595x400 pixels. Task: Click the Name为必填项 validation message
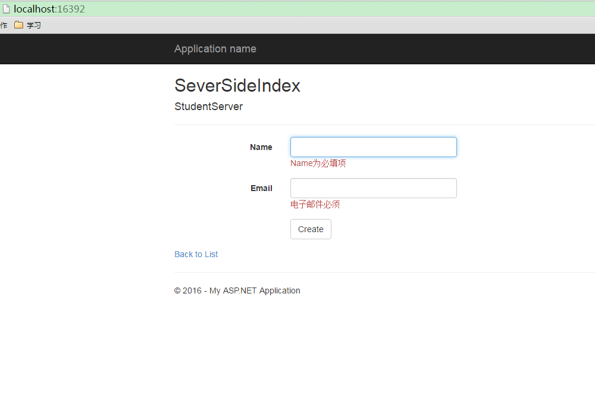point(318,163)
